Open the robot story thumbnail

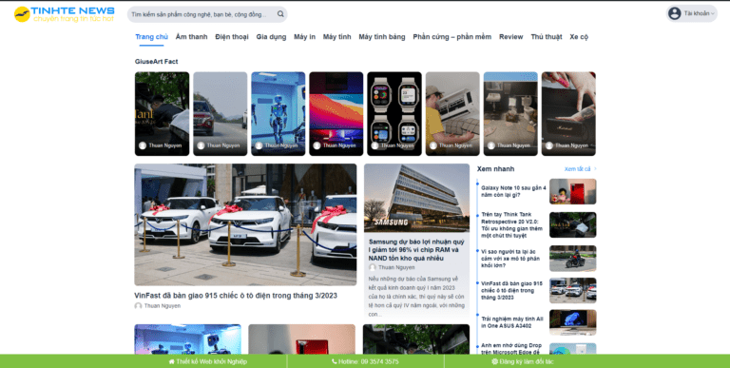(x=278, y=114)
